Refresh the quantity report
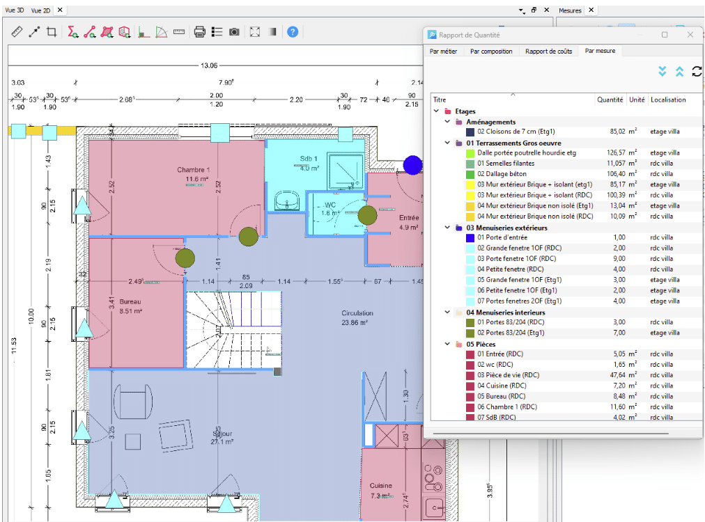705x522 pixels. (696, 72)
